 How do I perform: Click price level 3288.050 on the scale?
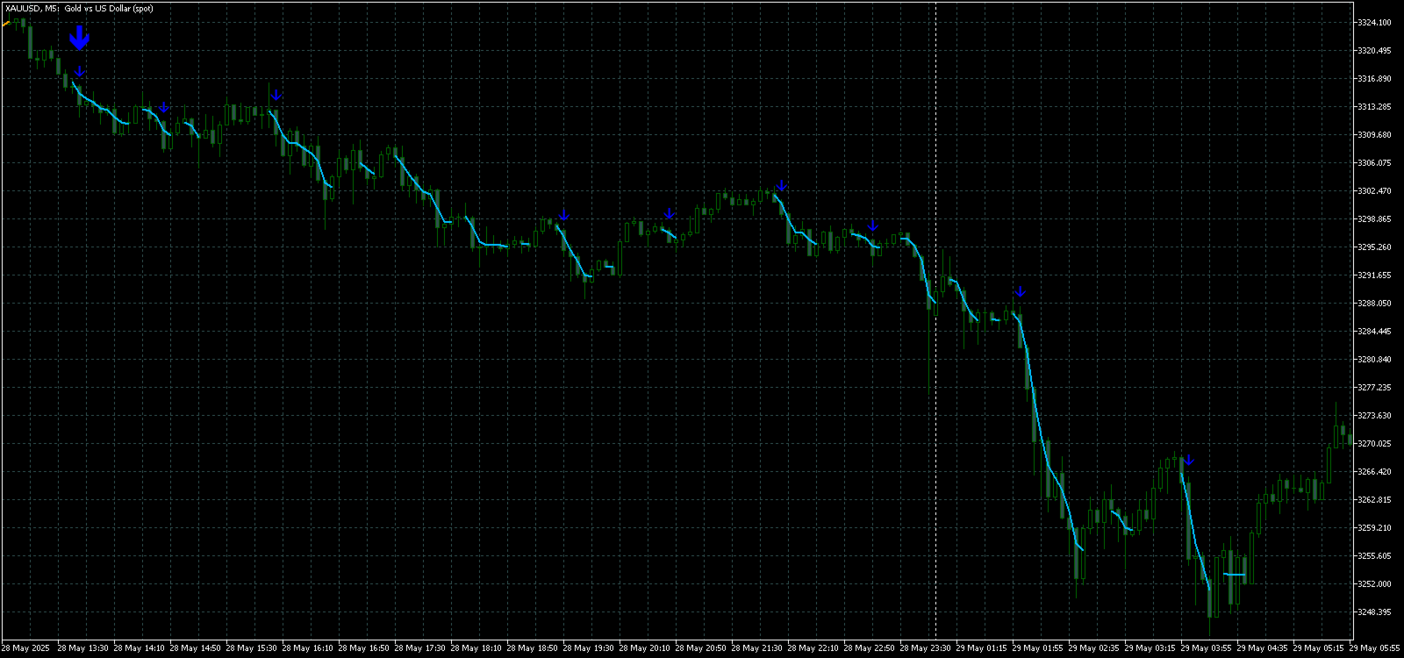(1374, 304)
